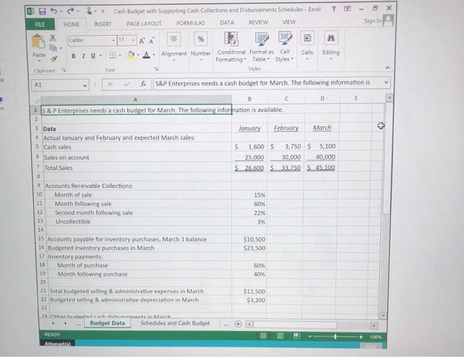
Task: Open Cell Styles menu
Action: tap(284, 46)
